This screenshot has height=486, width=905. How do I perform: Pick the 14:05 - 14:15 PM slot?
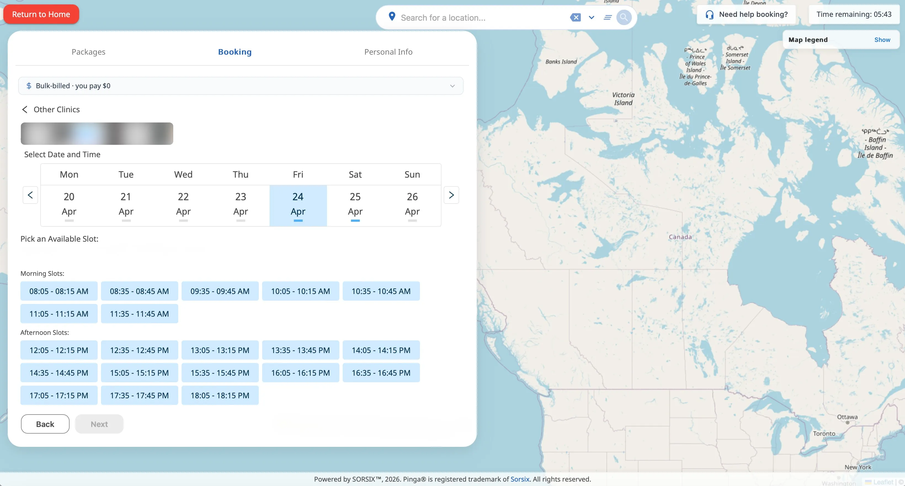click(x=381, y=350)
